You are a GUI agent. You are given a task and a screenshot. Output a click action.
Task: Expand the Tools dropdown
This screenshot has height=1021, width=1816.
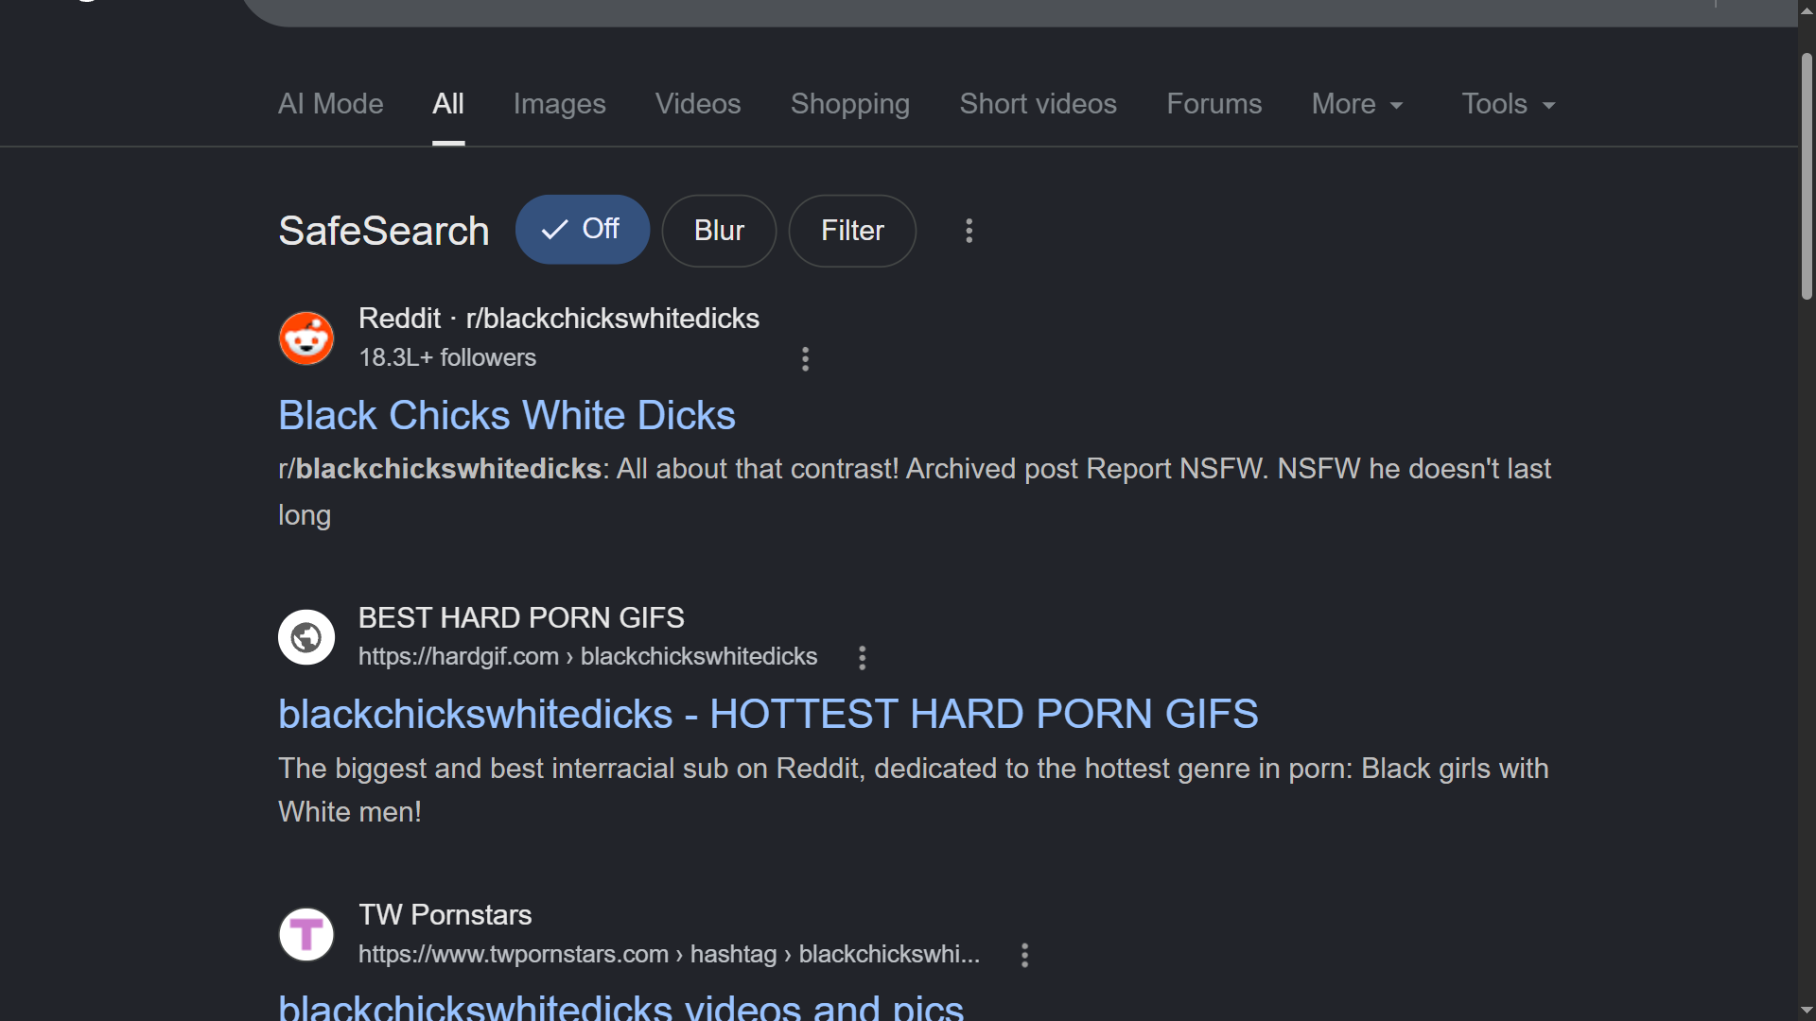point(1509,104)
